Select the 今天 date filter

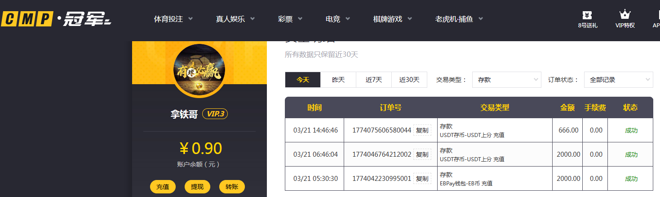303,80
